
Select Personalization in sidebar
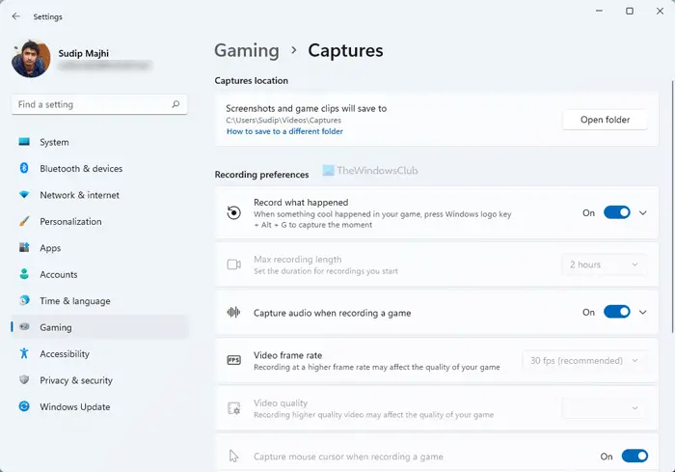pos(99,221)
